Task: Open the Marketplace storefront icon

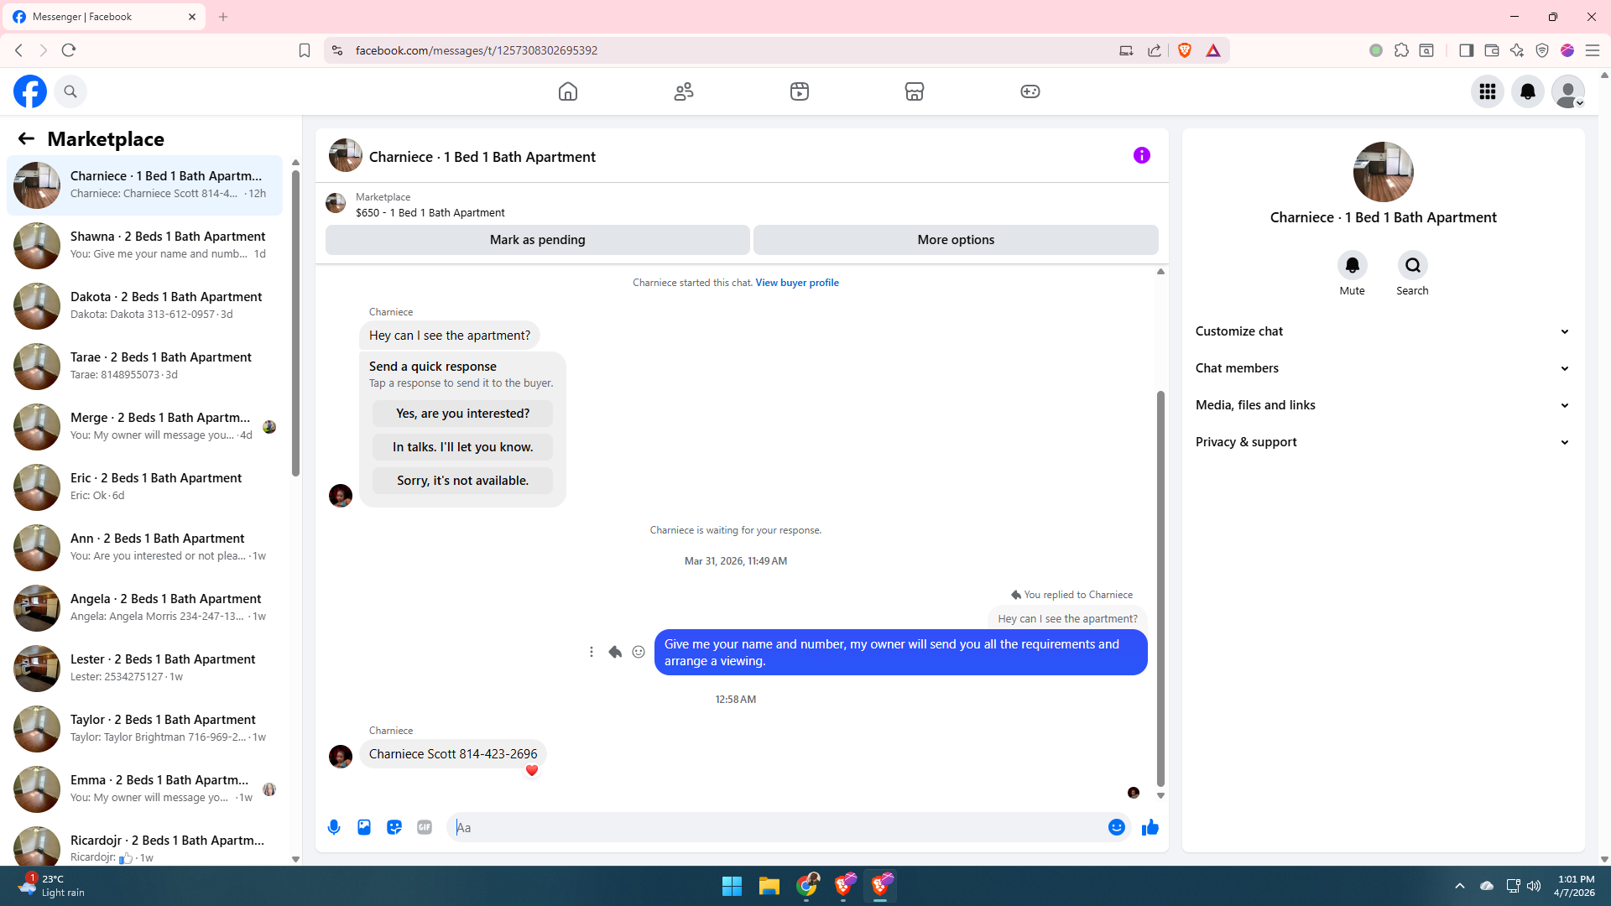Action: (915, 91)
